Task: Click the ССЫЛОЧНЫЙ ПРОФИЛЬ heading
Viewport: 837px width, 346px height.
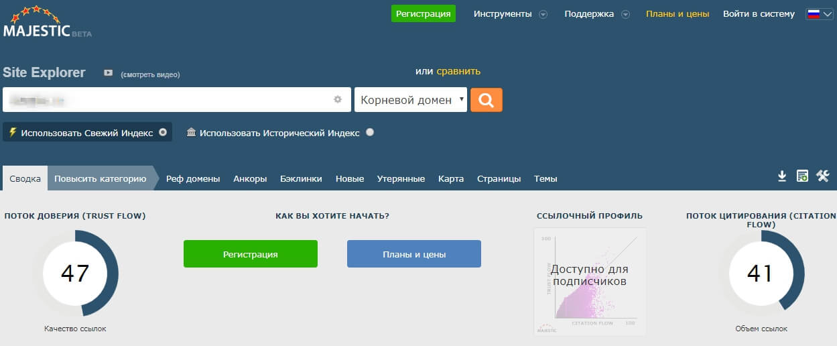Action: (x=590, y=216)
